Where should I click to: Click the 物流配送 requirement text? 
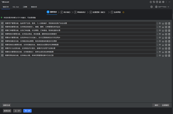[31, 41]
